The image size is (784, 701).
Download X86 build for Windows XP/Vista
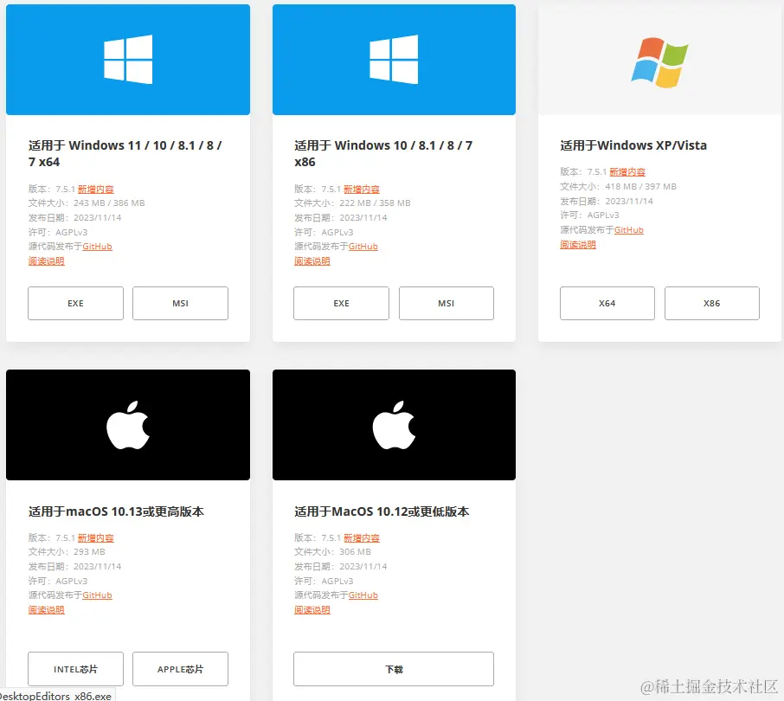pos(711,303)
